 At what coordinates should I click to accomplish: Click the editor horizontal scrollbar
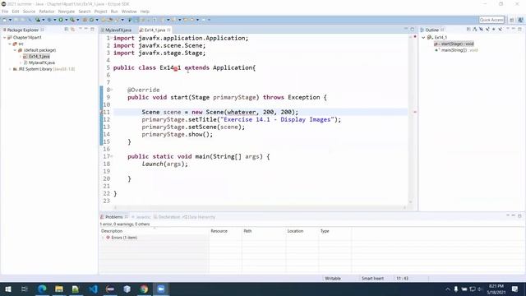pos(260,207)
